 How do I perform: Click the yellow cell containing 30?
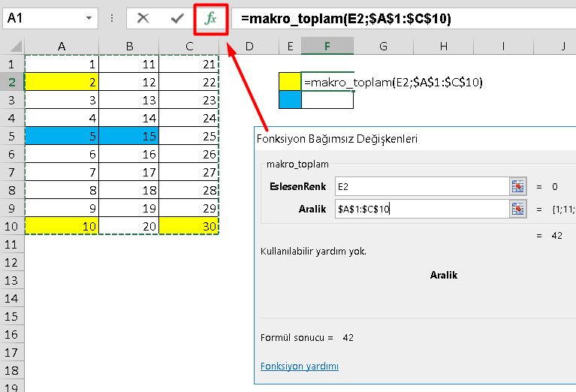click(x=189, y=226)
